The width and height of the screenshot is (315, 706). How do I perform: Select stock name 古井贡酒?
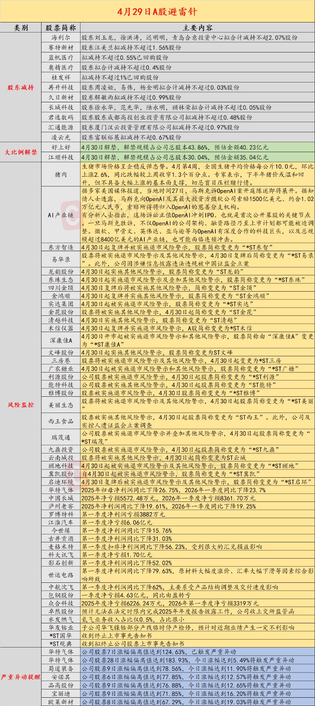pos(61,539)
